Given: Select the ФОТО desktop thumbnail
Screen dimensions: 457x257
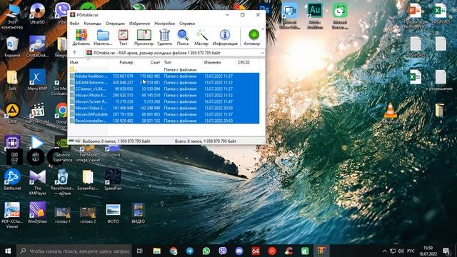Looking at the screenshot, I should click(x=113, y=213).
